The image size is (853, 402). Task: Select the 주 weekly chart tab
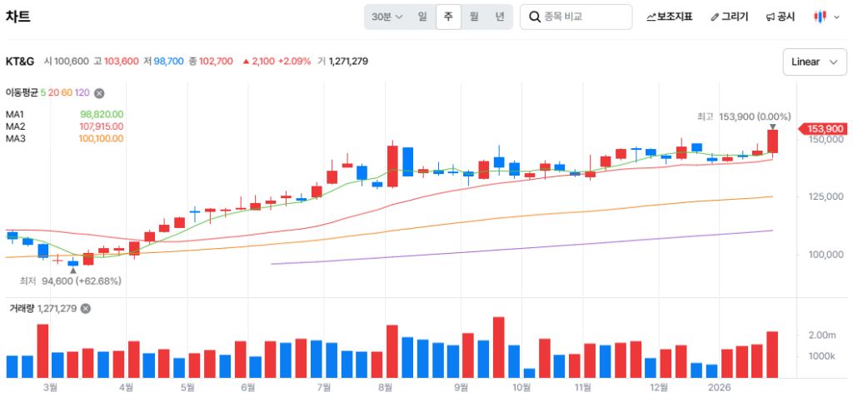448,17
